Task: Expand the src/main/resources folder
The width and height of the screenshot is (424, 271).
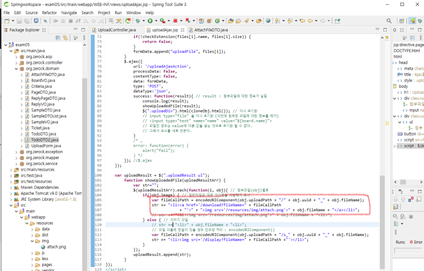Action: 11,170
